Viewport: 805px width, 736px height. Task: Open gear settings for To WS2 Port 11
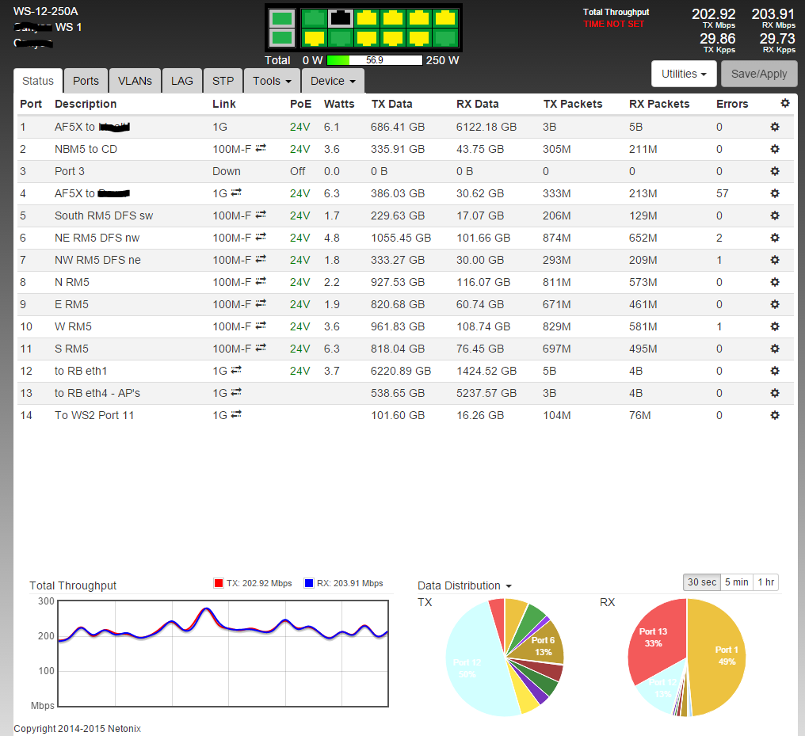[774, 415]
